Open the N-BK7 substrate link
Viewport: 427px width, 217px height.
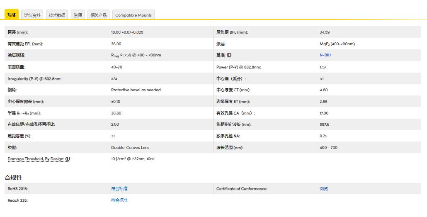(x=325, y=55)
